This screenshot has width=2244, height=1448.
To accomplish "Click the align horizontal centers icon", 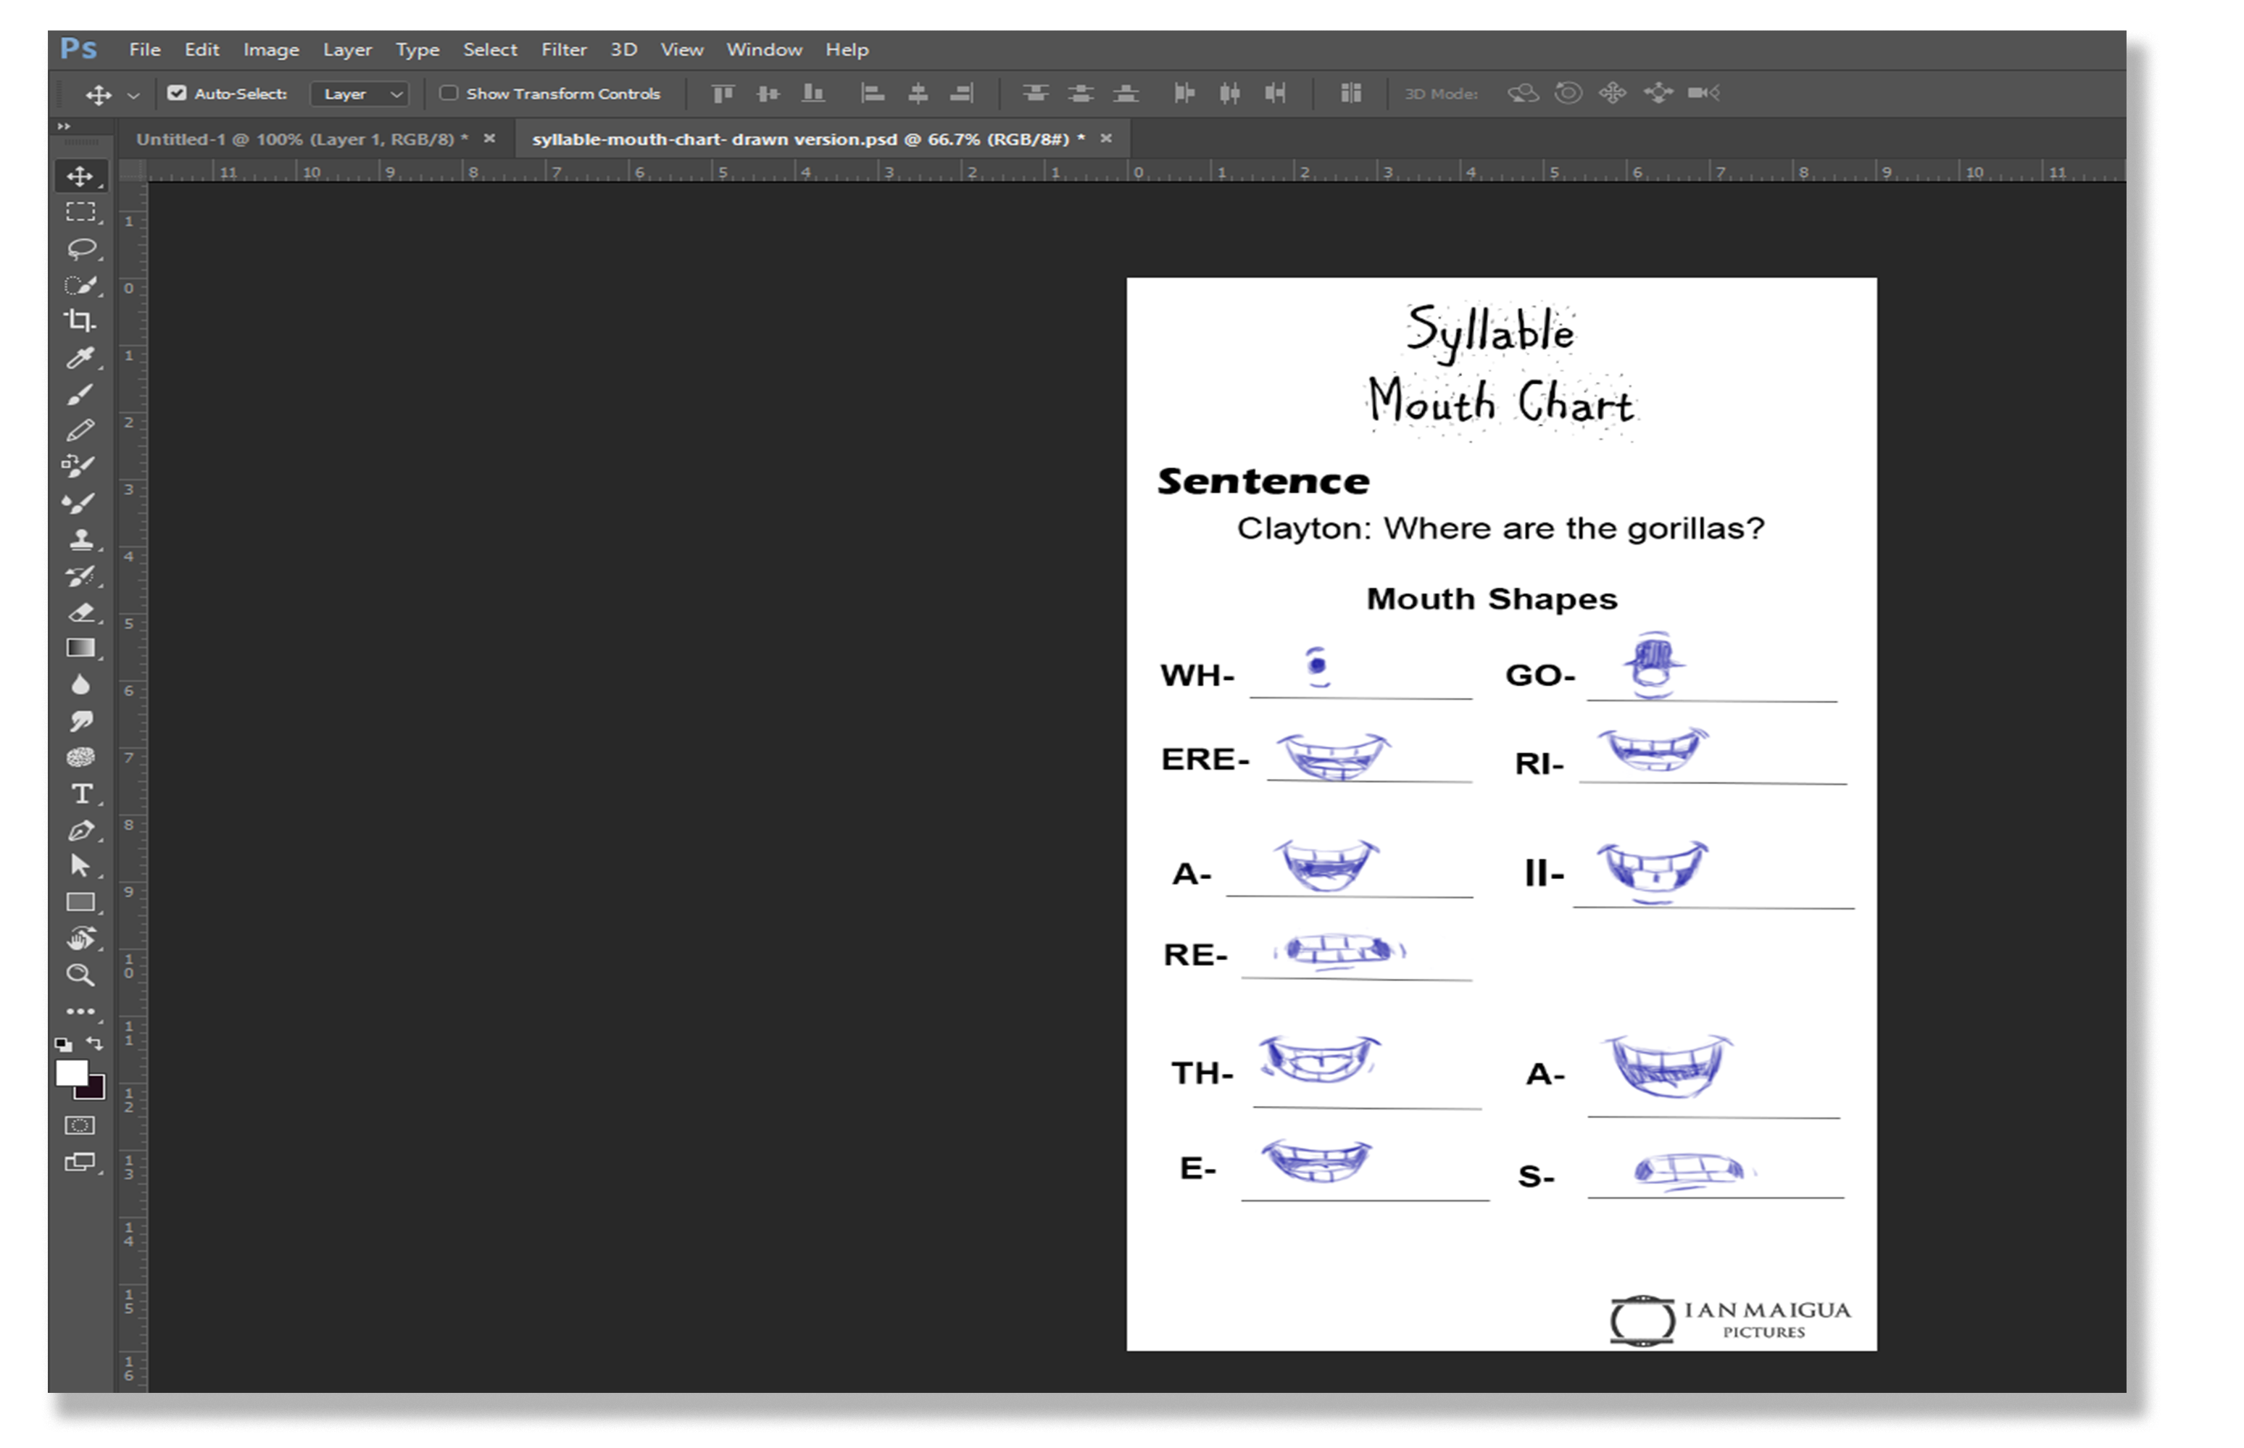I will (918, 93).
